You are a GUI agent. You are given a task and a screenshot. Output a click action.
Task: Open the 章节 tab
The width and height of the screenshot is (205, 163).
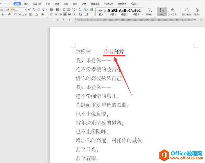pyautogui.click(x=75, y=4)
